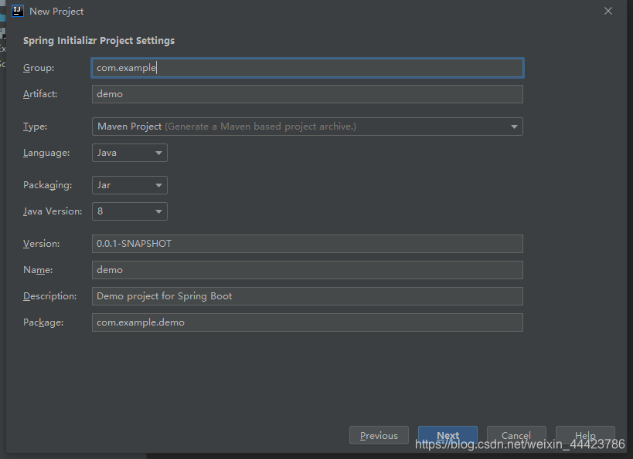Cancel the new project wizard
The width and height of the screenshot is (633, 459).
point(516,435)
